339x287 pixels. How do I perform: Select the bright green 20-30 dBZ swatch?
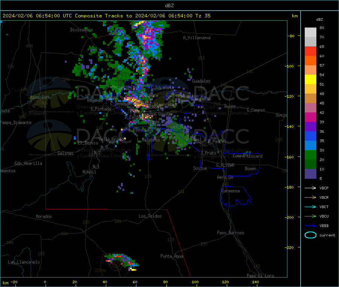pyautogui.click(x=310, y=155)
